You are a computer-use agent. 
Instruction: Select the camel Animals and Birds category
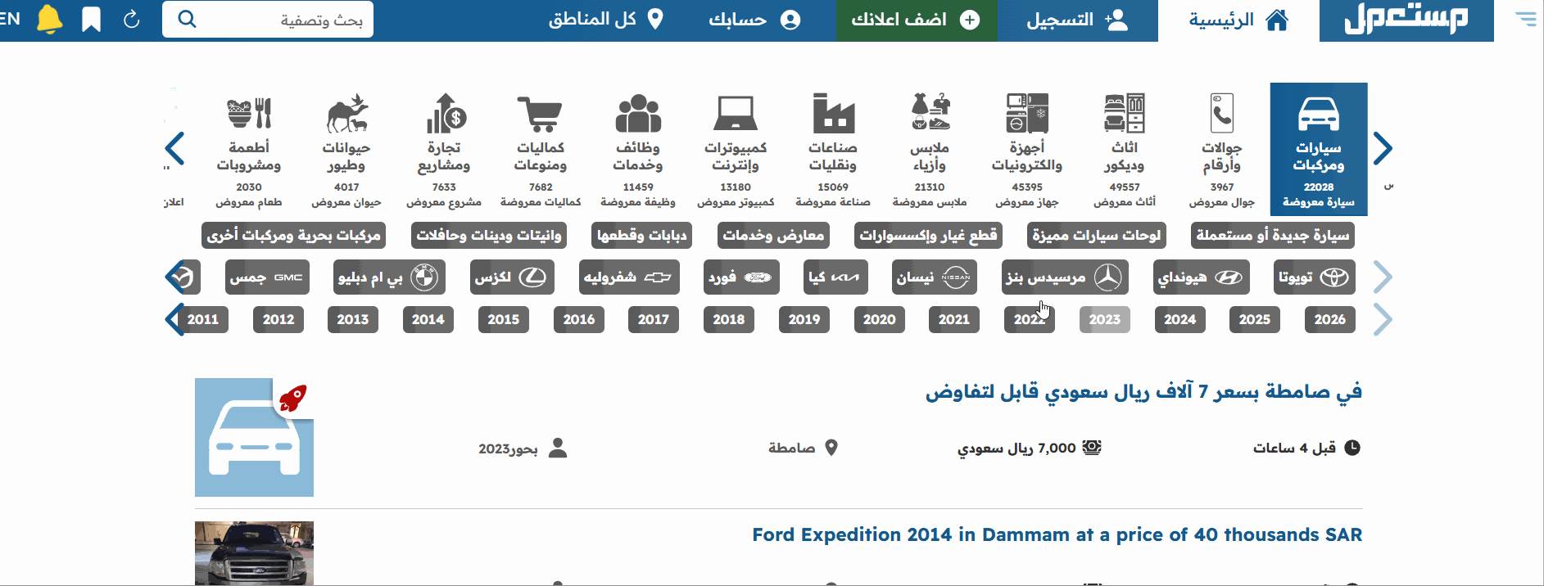pyautogui.click(x=346, y=115)
